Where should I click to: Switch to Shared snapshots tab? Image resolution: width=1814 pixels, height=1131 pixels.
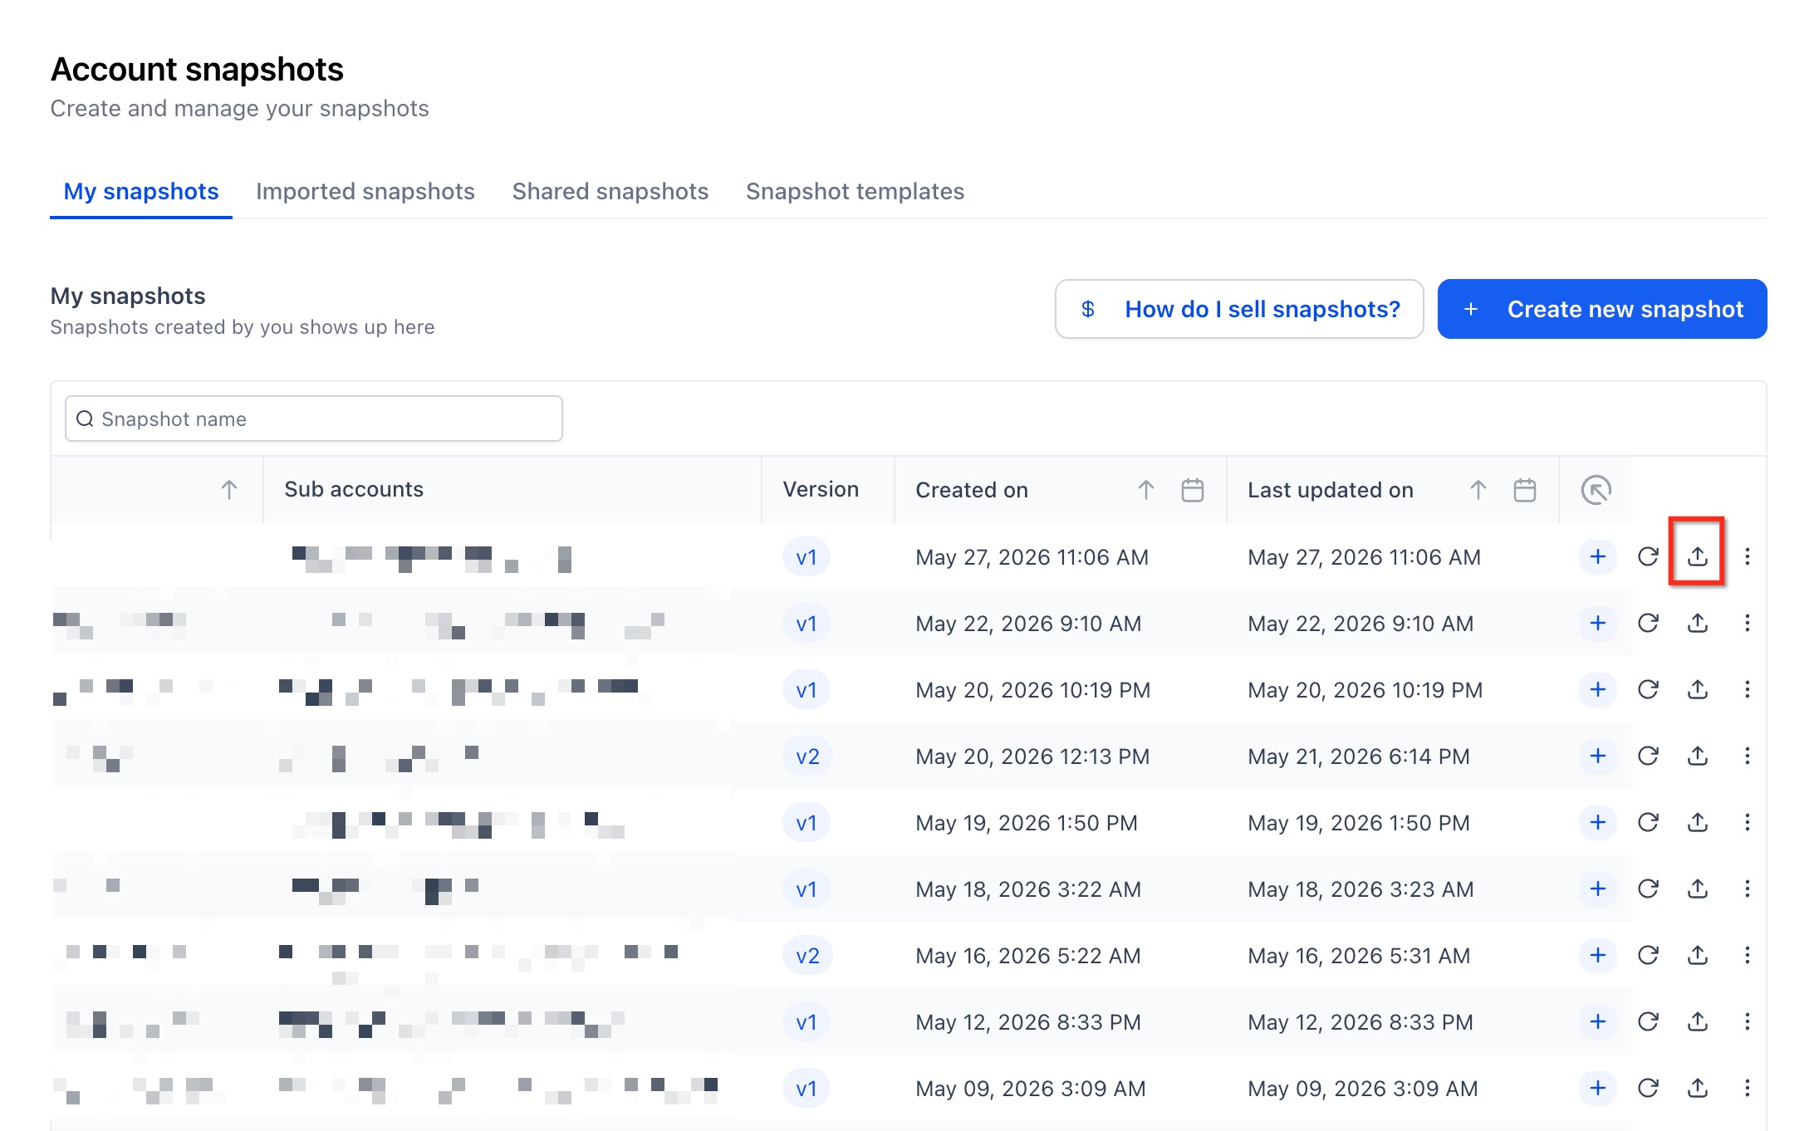tap(610, 192)
